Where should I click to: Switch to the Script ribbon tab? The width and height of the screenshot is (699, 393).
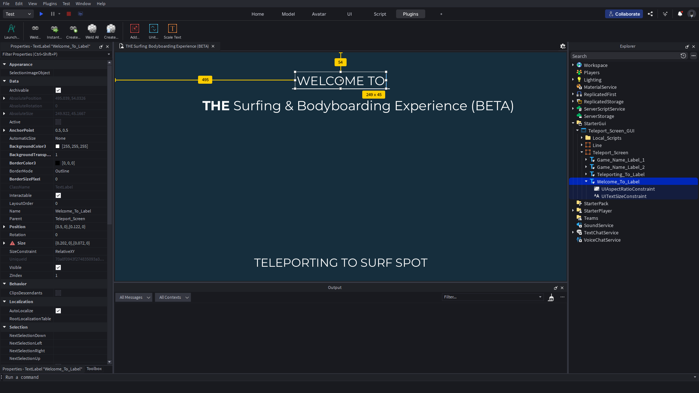click(380, 14)
